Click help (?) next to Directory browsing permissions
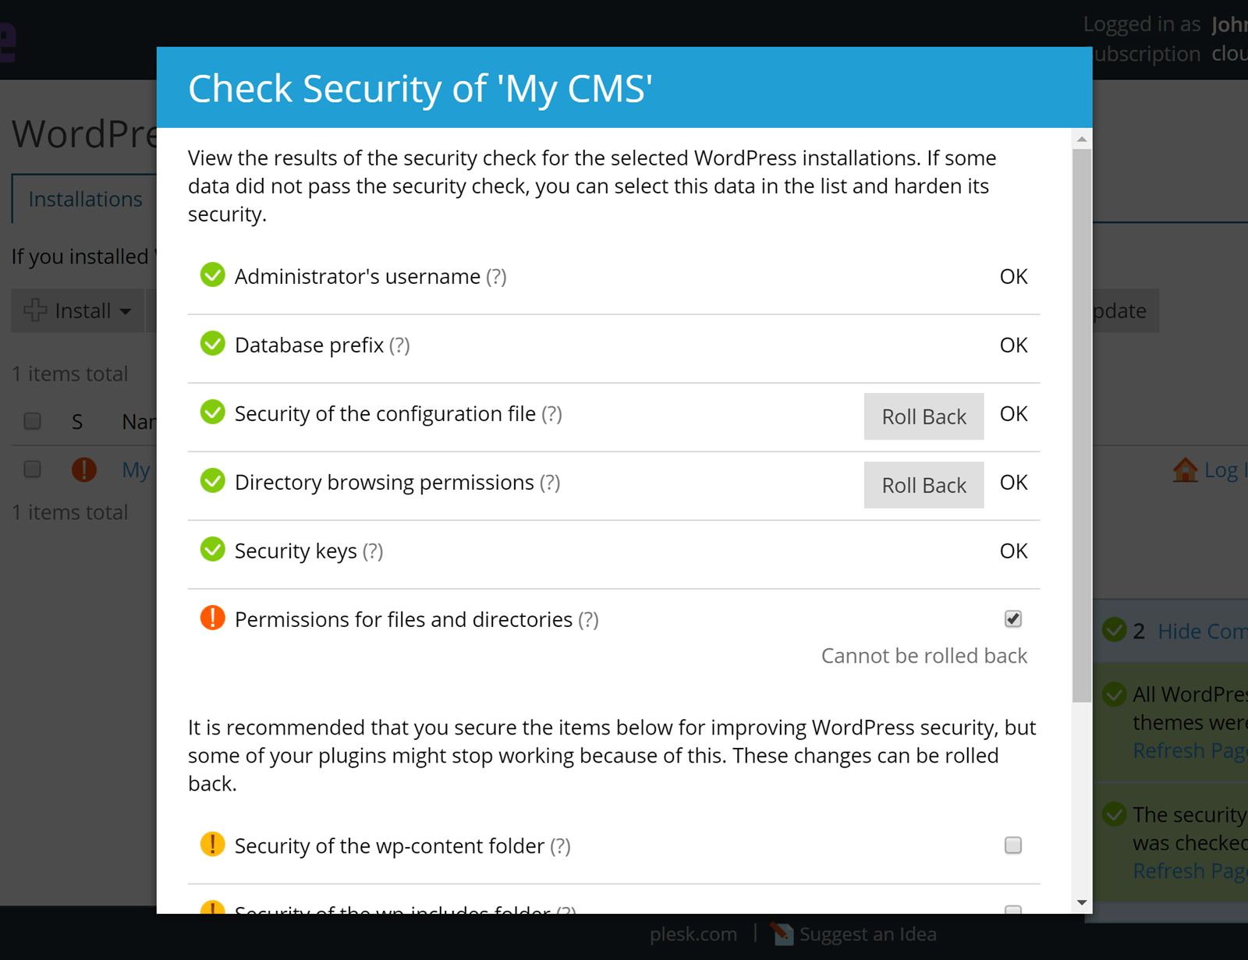 tap(550, 483)
